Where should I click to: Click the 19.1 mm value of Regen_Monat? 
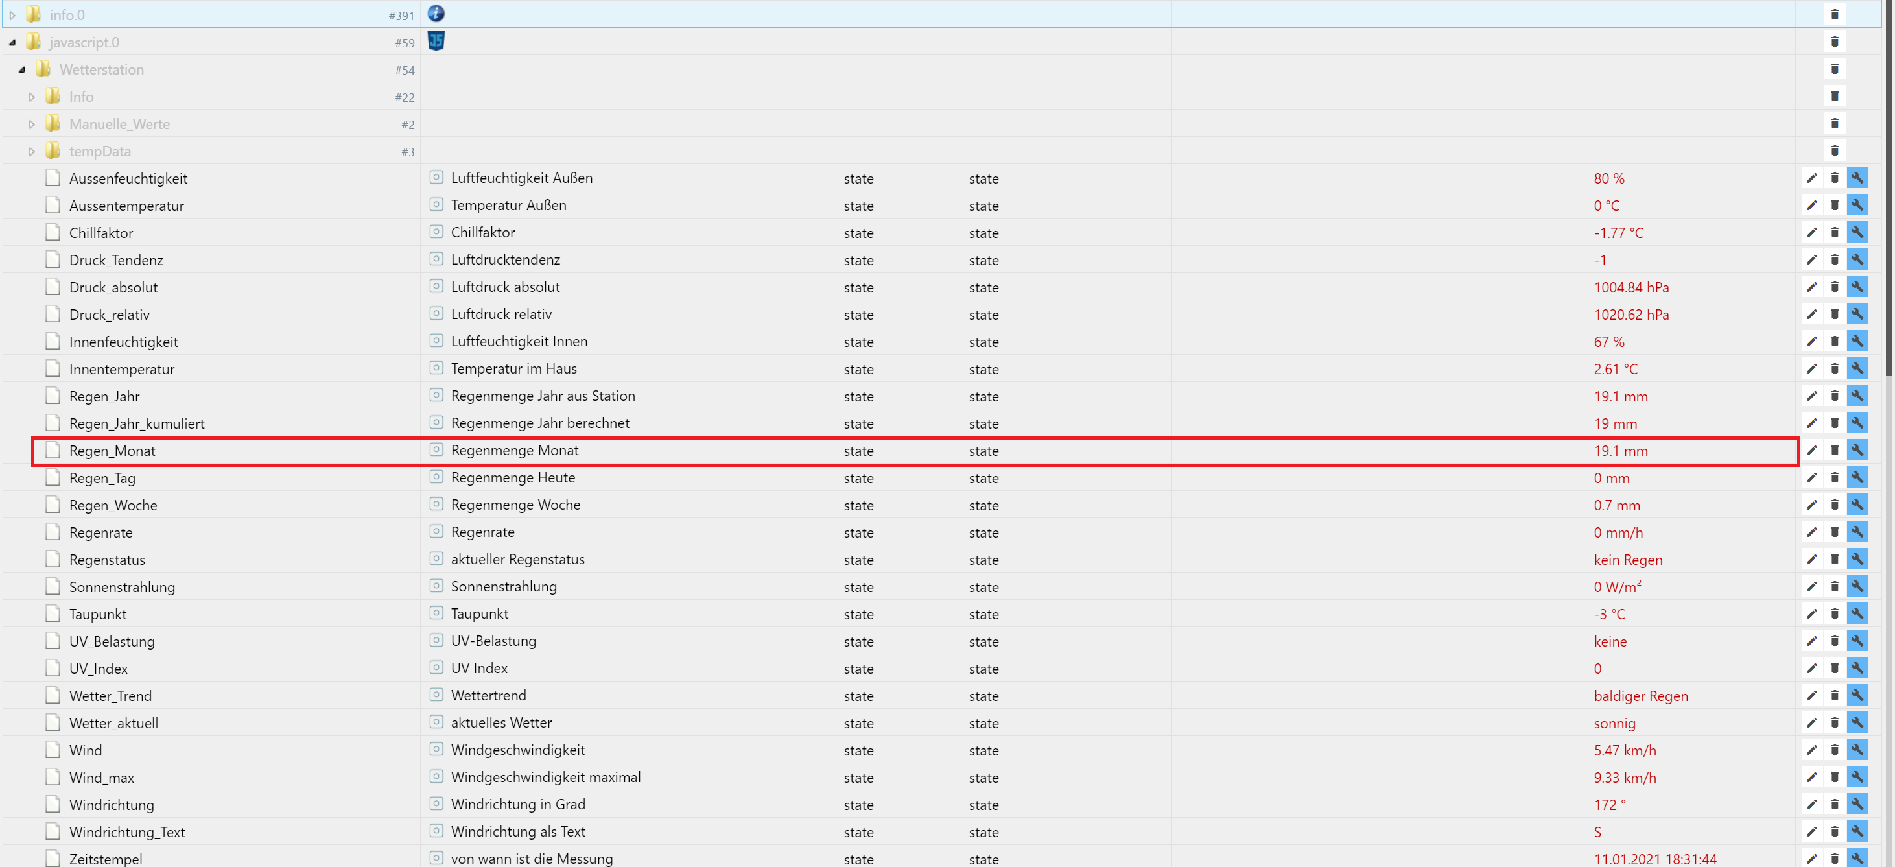click(x=1621, y=451)
